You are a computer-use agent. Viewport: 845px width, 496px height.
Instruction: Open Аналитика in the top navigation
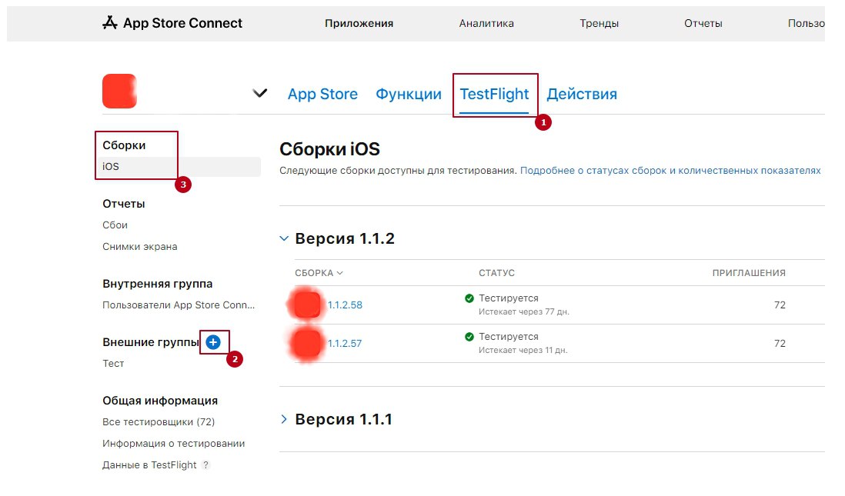(486, 23)
